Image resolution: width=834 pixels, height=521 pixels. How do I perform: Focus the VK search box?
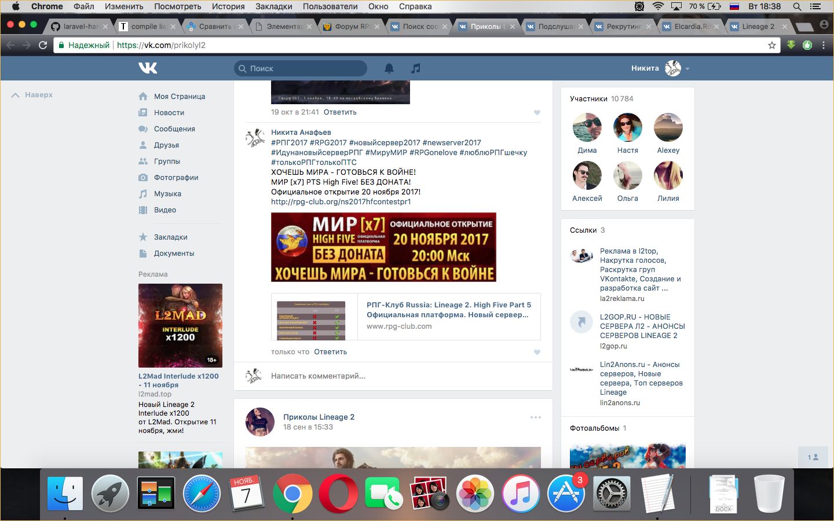point(301,68)
